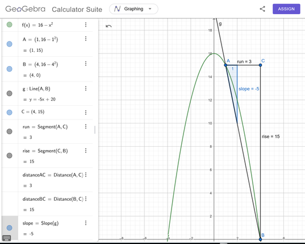Image resolution: width=305 pixels, height=244 pixels.
Task: Click the ASSIGN button
Action: coord(286,9)
